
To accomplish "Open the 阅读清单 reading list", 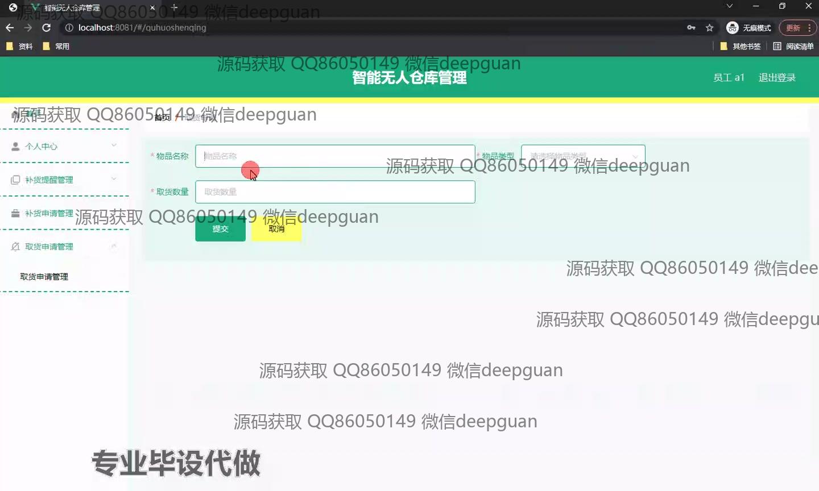I will [x=793, y=47].
